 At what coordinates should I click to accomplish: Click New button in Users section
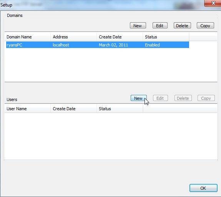138,98
